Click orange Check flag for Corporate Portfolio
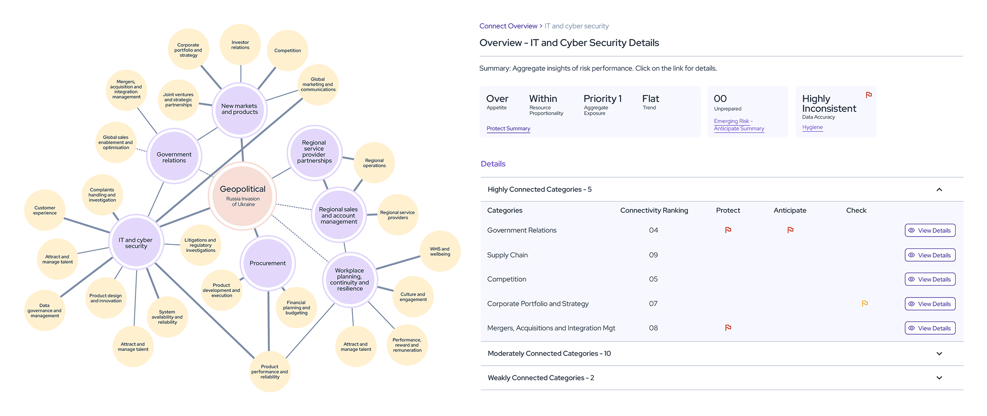Screen dimensions: 987x416 coord(865,304)
